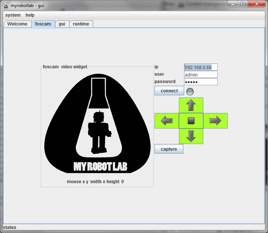Focus the ip address field
The width and height of the screenshot is (268, 233).
click(201, 67)
